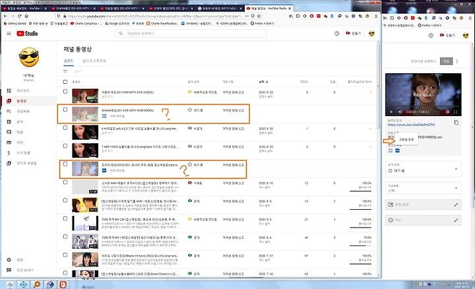Check the video row dated 2020.8.4
This screenshot has width=475, height=289.
click(65, 237)
